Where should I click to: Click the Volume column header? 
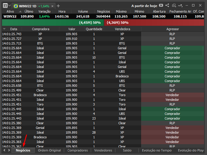pyautogui.click(x=83, y=11)
